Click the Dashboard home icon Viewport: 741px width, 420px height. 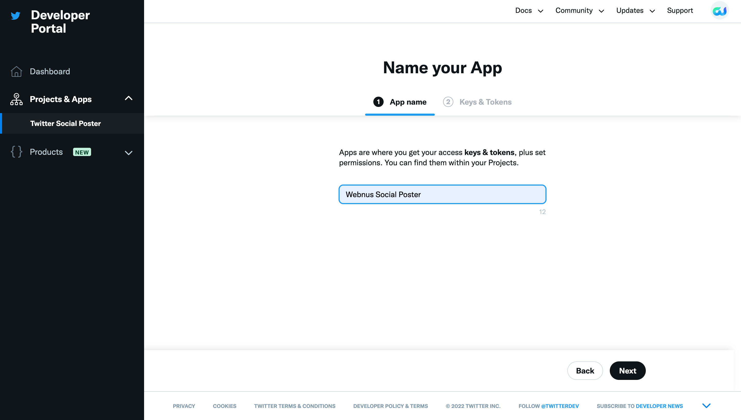[x=16, y=71]
